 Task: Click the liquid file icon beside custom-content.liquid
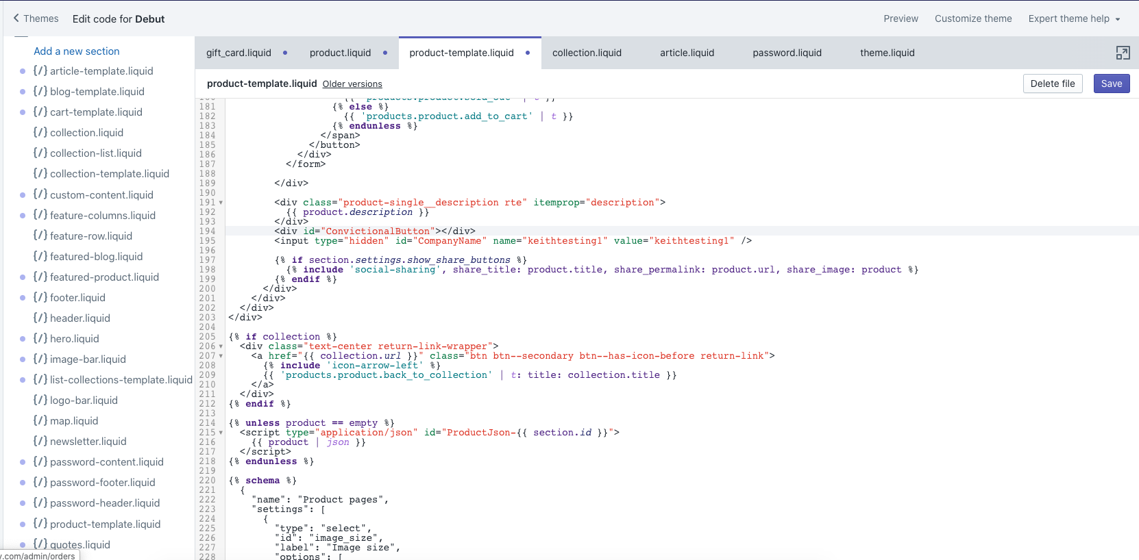tap(40, 194)
